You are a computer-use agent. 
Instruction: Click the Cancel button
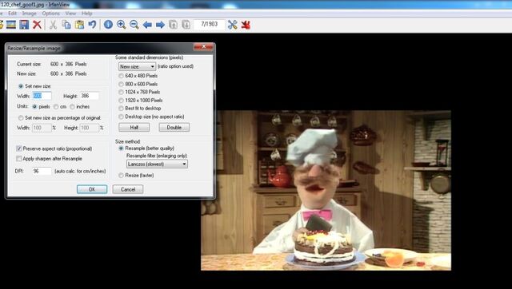[128, 189]
